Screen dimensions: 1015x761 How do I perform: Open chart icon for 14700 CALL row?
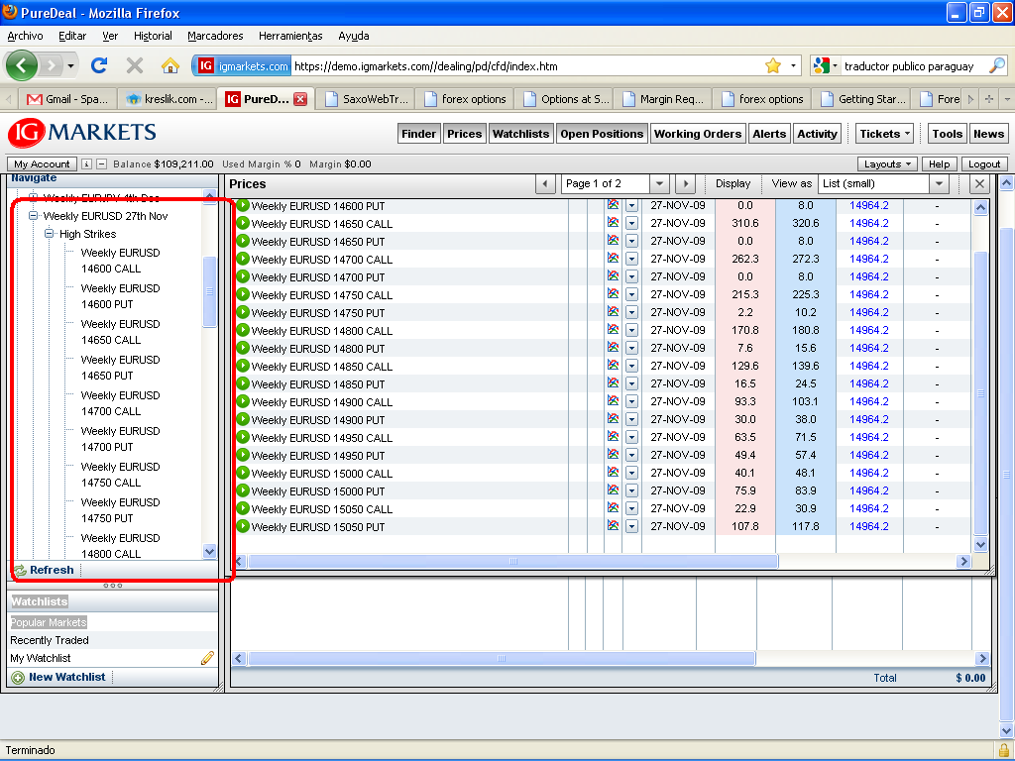pos(613,260)
